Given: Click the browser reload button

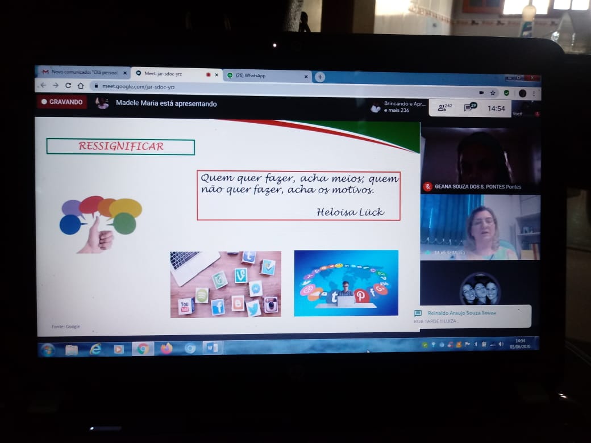Looking at the screenshot, I should (68, 86).
